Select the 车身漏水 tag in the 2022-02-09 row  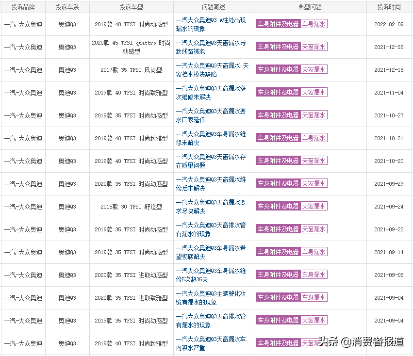[x=314, y=24]
